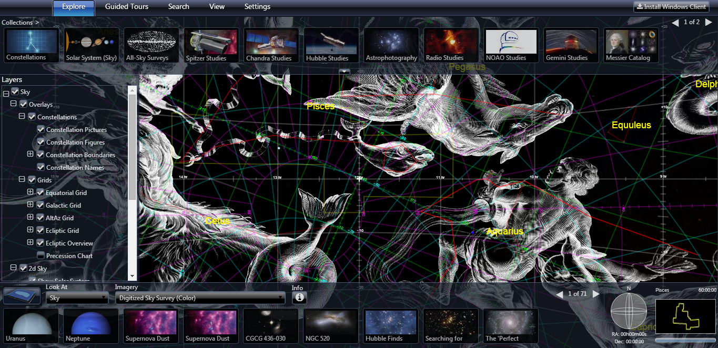This screenshot has width=718, height=348.
Task: Toggle the Constellation Boundaries checkbox
Action: [x=41, y=155]
